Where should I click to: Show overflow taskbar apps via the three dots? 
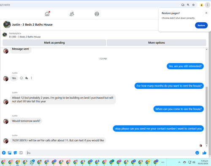tap(163, 162)
